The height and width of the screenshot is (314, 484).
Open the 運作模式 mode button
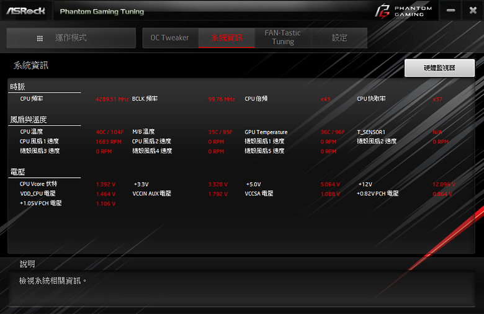71,38
